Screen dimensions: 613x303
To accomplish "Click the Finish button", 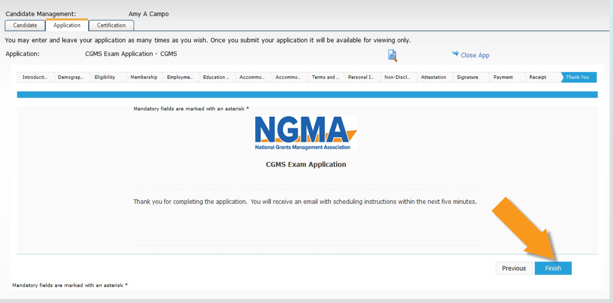I will click(x=553, y=268).
